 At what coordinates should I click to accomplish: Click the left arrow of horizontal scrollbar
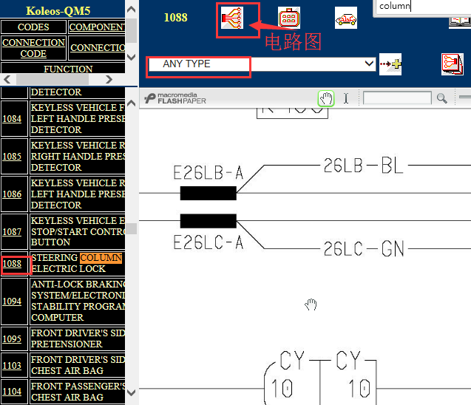(7, 80)
